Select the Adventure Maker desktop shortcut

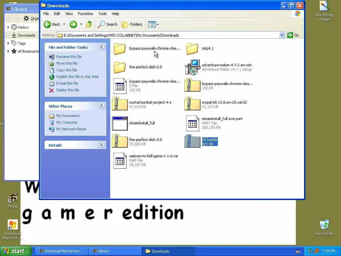[12, 230]
